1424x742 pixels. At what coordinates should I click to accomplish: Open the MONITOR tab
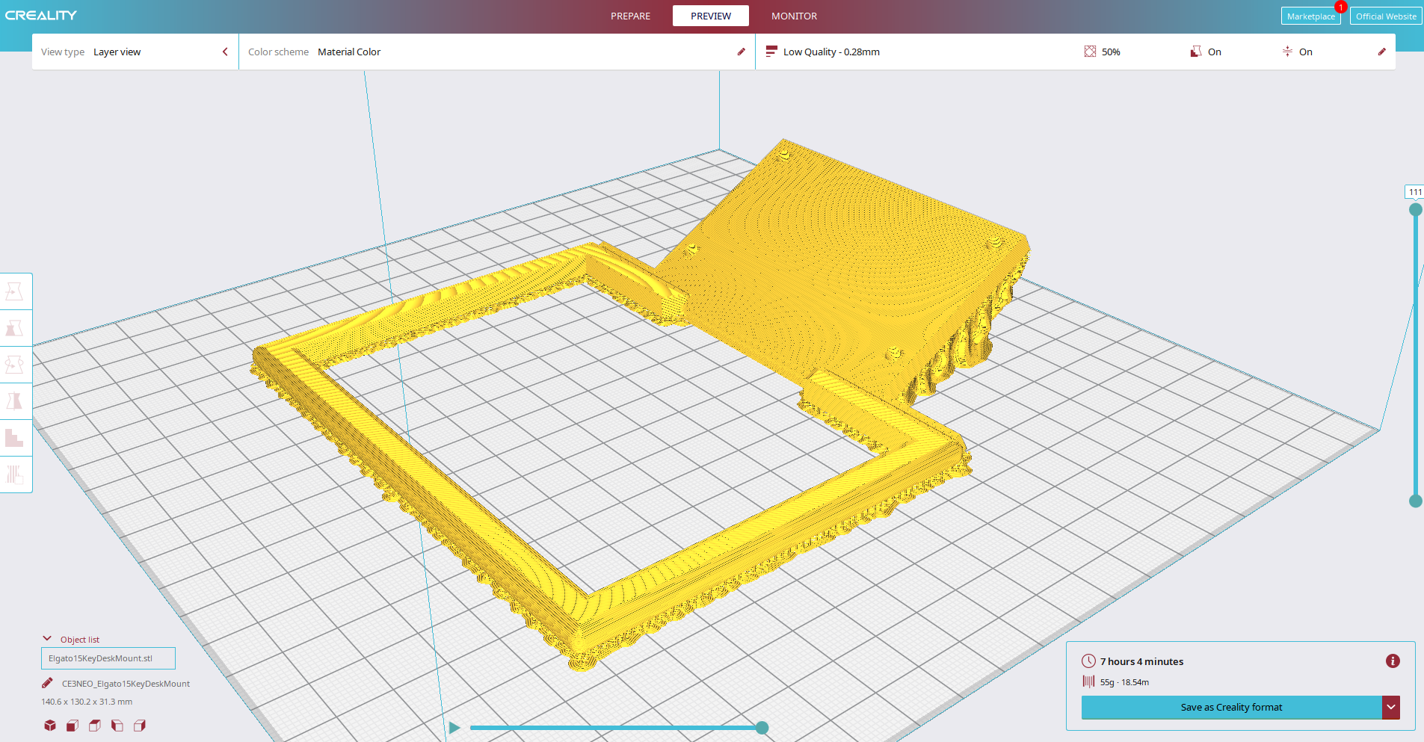[x=794, y=16]
